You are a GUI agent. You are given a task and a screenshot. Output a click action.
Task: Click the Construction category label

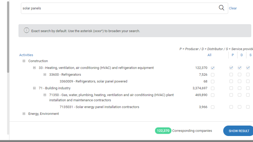(38, 61)
